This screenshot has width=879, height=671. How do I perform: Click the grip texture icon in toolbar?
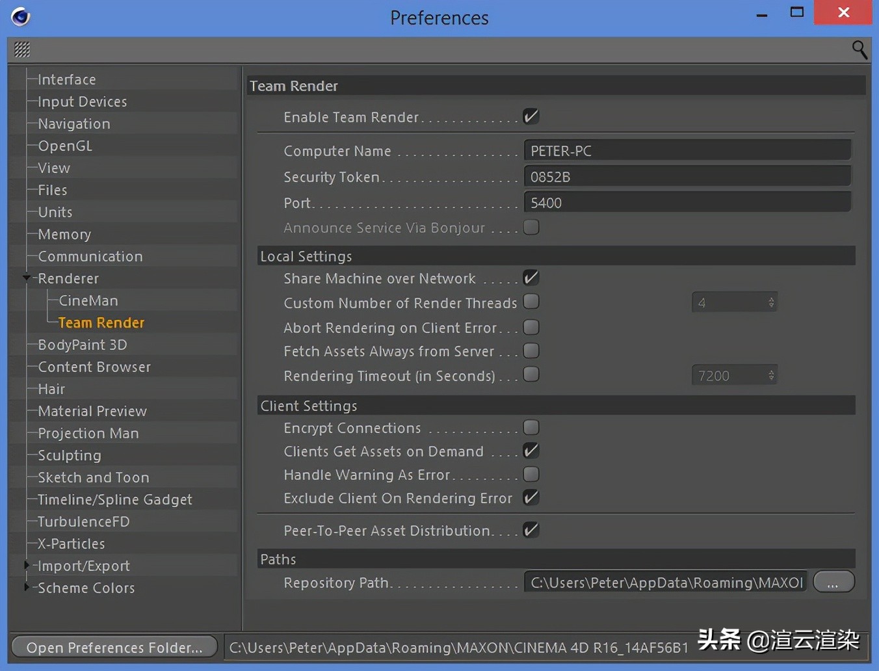22,49
